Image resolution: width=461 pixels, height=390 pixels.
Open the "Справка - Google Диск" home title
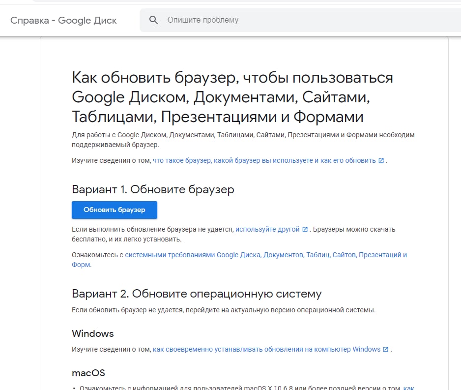(x=63, y=20)
